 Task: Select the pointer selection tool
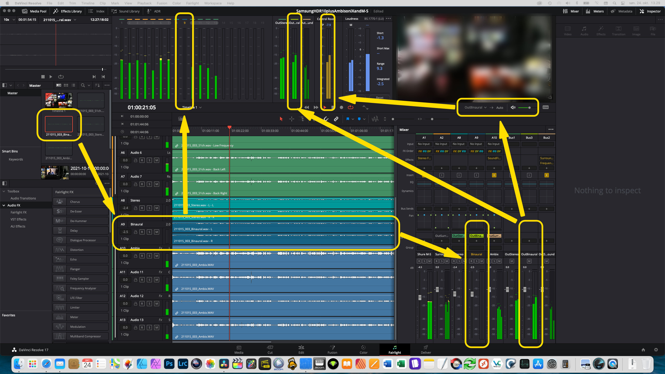(x=281, y=119)
